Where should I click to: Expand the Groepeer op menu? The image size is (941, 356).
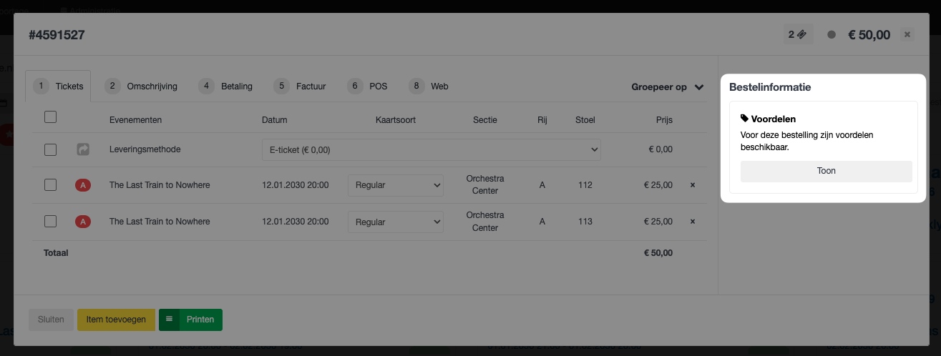coord(668,87)
